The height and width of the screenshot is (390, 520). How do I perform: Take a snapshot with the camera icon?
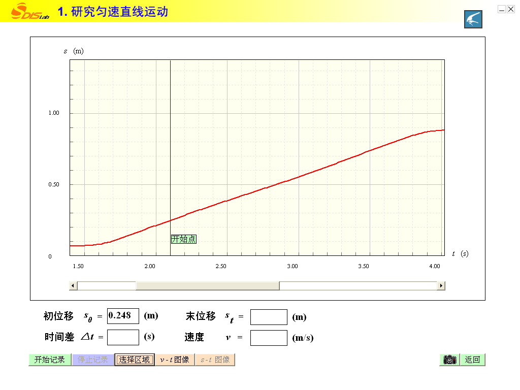(449, 360)
